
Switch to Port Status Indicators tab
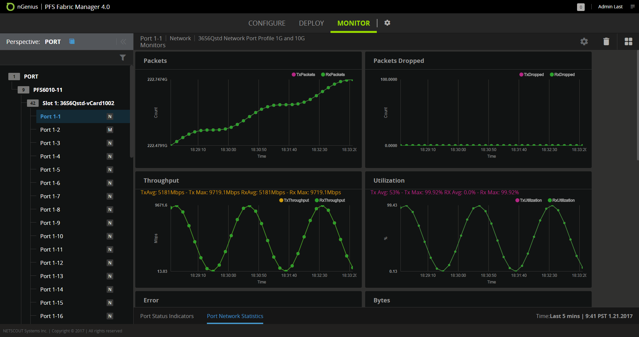[167, 316]
